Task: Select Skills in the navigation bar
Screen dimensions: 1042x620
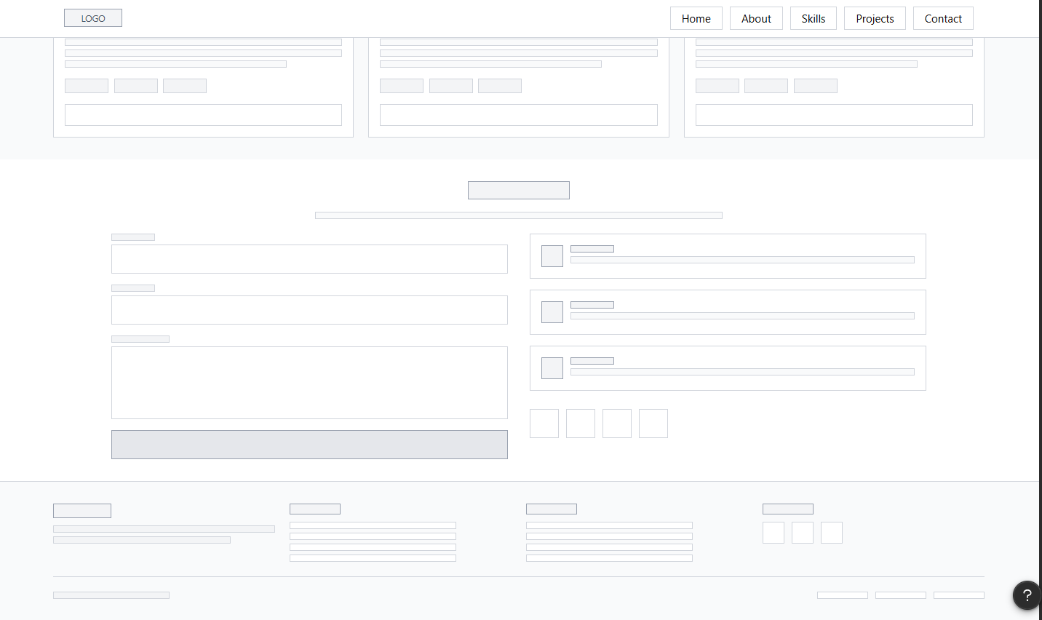Action: click(814, 18)
